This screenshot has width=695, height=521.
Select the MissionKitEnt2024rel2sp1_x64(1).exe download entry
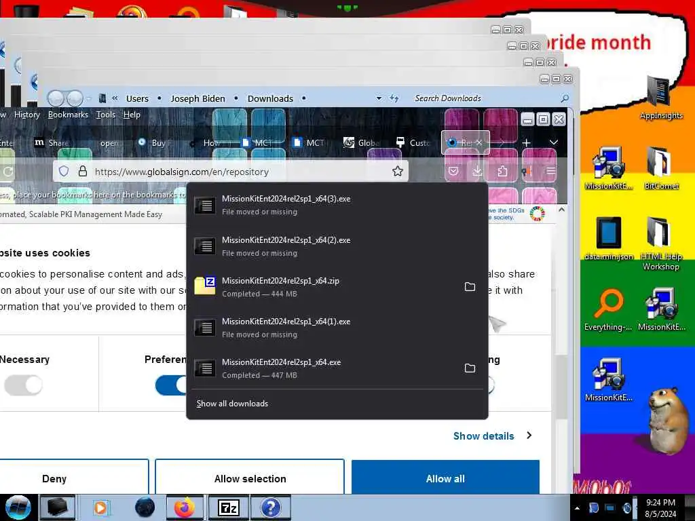337,328
